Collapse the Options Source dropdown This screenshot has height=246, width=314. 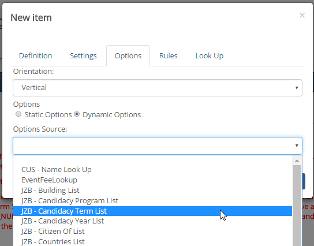click(158, 146)
